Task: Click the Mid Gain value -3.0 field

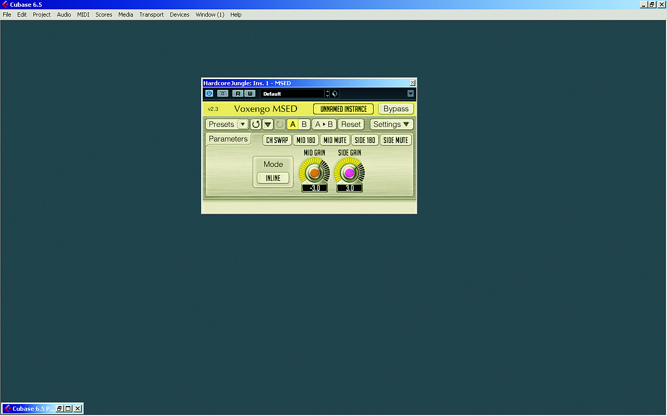Action: (315, 188)
